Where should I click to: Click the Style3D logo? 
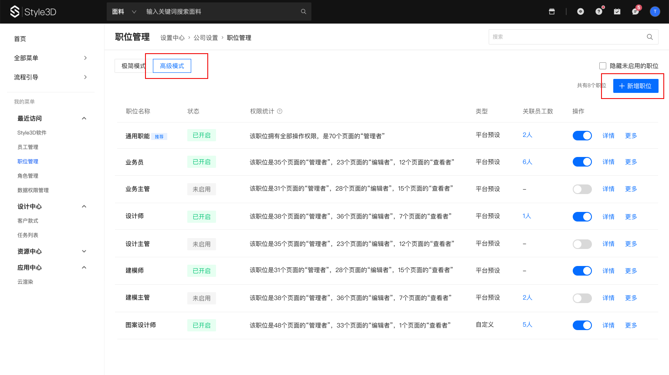[x=33, y=12]
